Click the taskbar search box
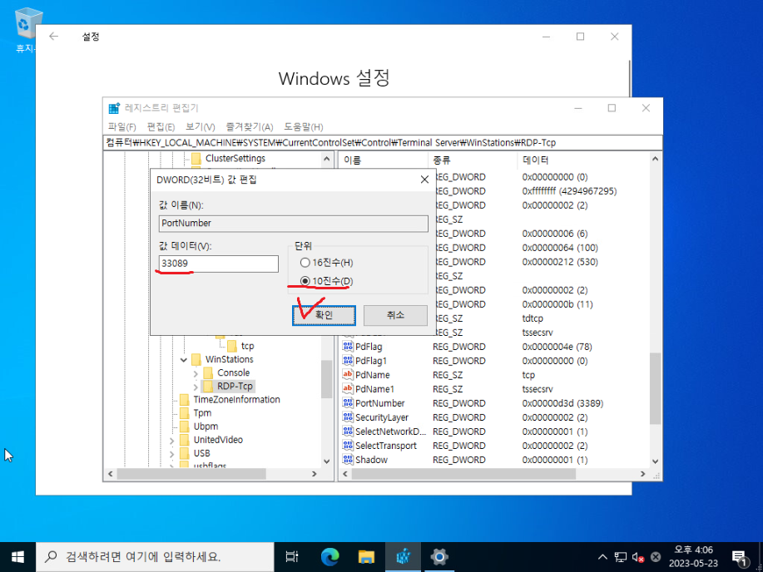 click(155, 557)
